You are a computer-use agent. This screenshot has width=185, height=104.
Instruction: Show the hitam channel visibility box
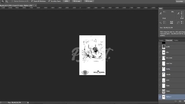pos(160,91)
